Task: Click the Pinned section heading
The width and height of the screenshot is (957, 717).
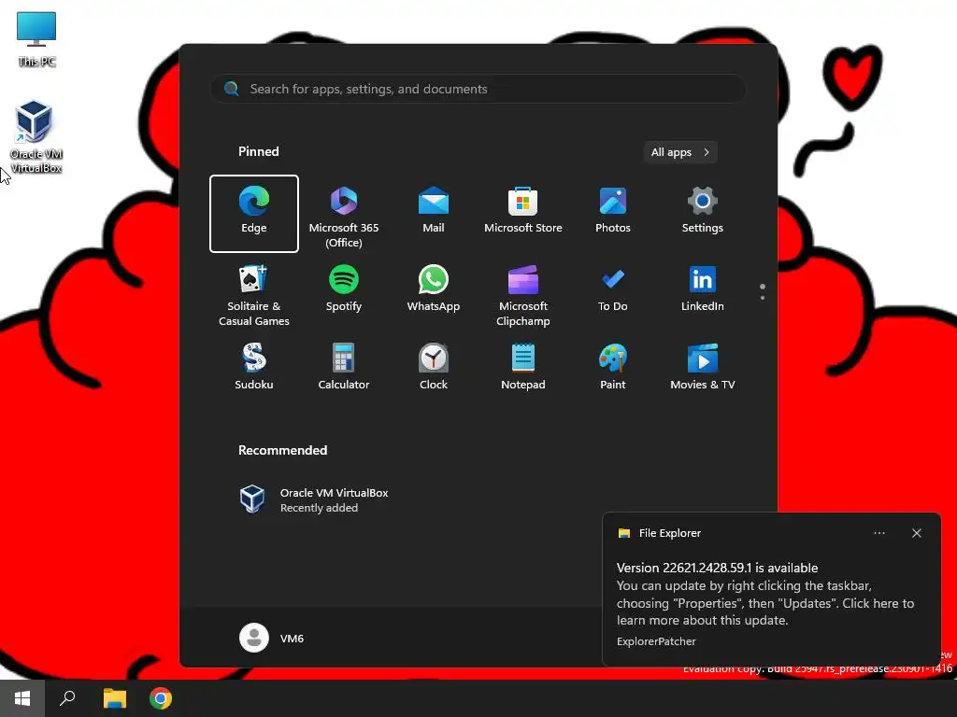Action: (x=258, y=151)
